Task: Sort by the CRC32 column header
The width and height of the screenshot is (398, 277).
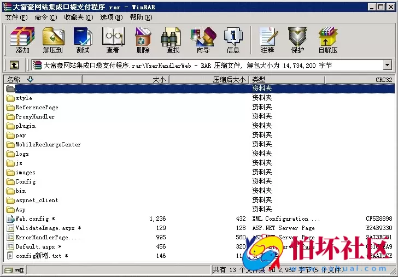Action: 360,80
